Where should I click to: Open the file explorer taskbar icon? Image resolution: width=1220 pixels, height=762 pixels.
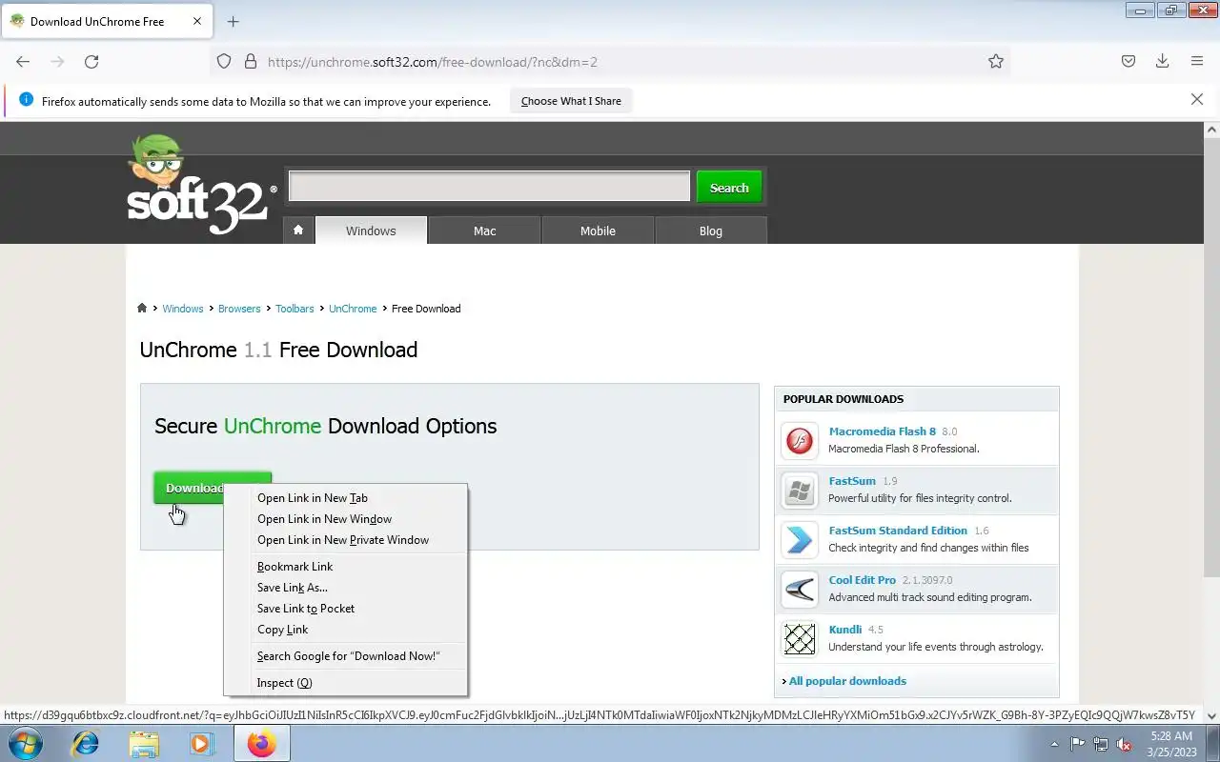tap(144, 743)
